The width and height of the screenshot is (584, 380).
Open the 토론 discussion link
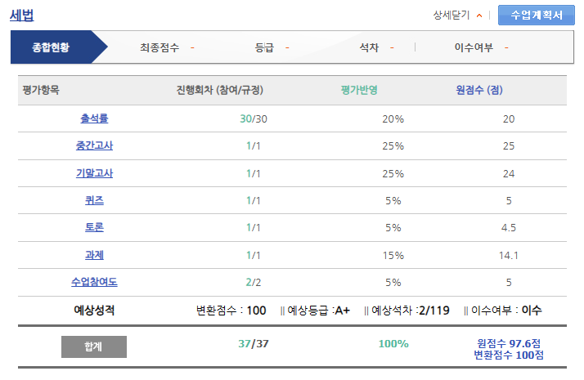pyautogui.click(x=94, y=227)
